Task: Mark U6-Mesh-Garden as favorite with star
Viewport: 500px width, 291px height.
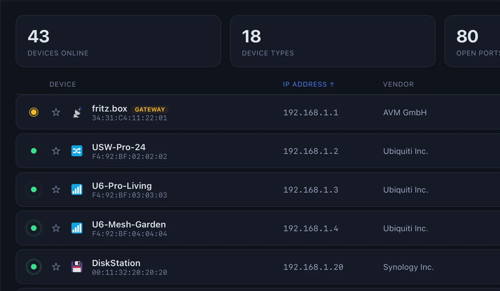Action: tap(56, 228)
